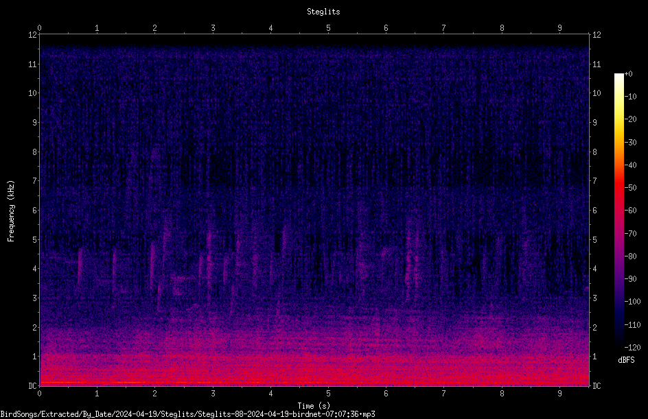Click the Time (s) axis label

[314, 406]
